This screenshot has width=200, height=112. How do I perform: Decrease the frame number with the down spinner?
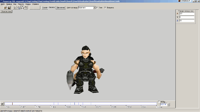tap(168, 105)
